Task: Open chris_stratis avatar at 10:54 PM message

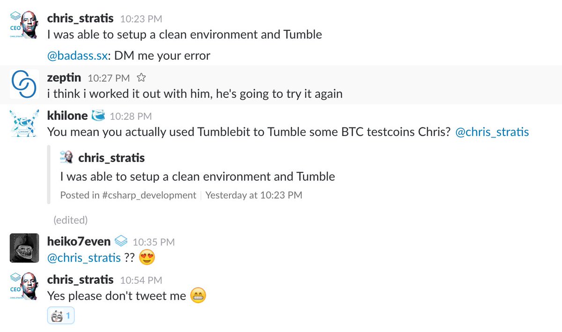Action: click(x=25, y=286)
